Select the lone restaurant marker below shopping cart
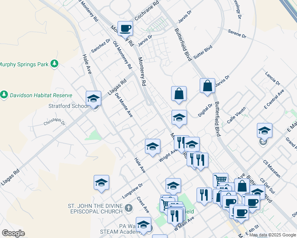Image resolution: width=297 pixels, height=238 pixels. (x=204, y=195)
